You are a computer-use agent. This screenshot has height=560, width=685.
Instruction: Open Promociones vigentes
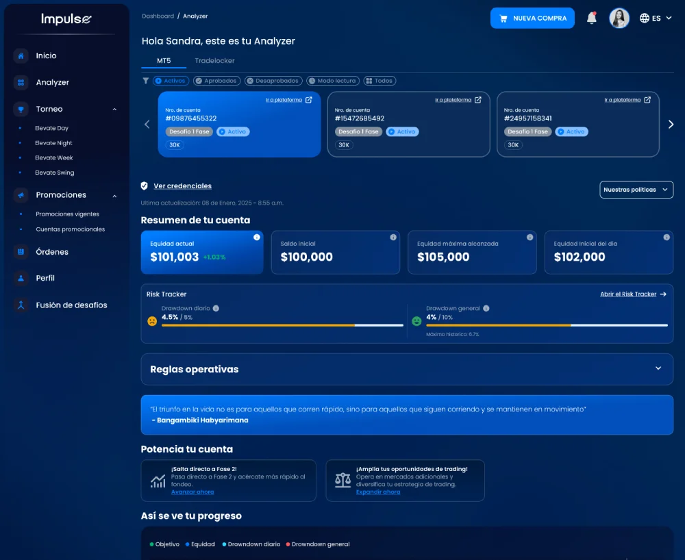(67, 214)
